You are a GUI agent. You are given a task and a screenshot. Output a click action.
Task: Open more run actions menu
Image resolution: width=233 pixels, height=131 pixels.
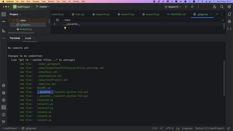(198, 7)
